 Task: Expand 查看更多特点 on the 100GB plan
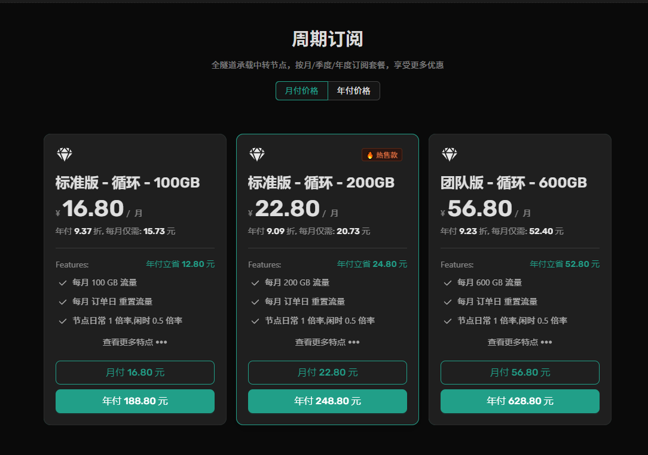(135, 342)
